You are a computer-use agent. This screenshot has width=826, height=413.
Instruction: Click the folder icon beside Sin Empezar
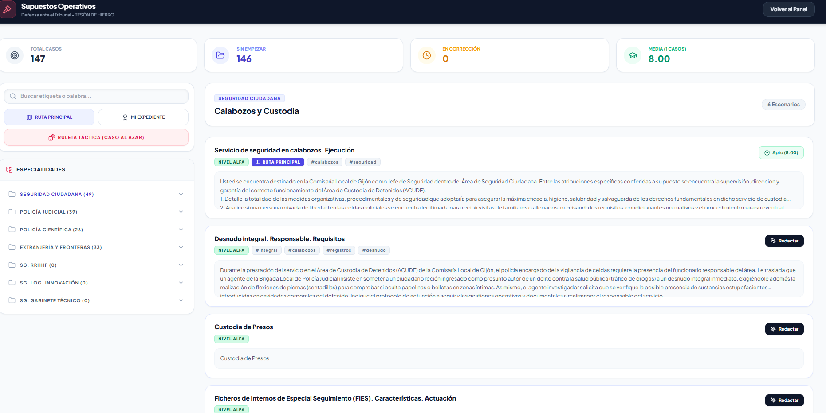coord(220,55)
